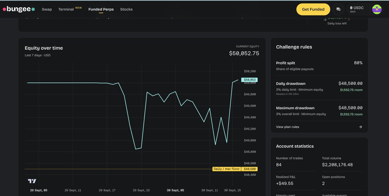
Task: Click the $1,552.75 room under Maximum drawdown
Action: pos(351,114)
